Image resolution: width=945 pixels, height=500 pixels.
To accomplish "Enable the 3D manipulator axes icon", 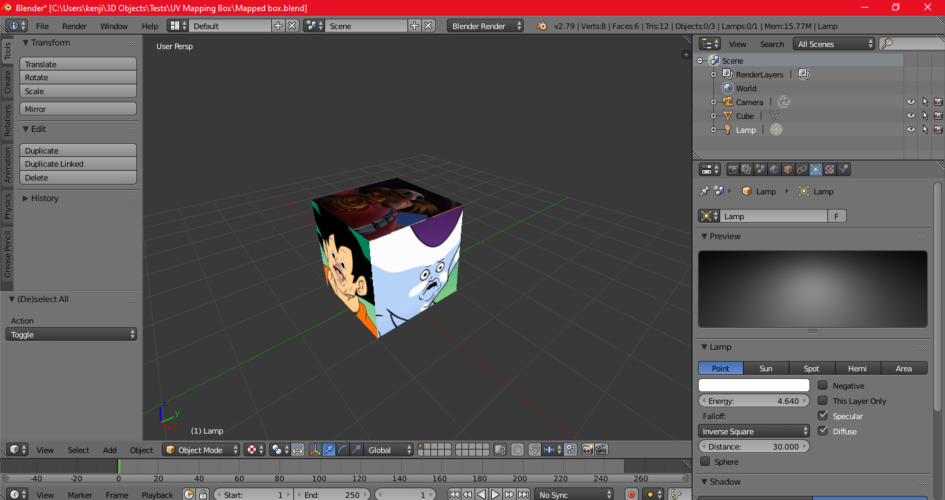I will 315,450.
